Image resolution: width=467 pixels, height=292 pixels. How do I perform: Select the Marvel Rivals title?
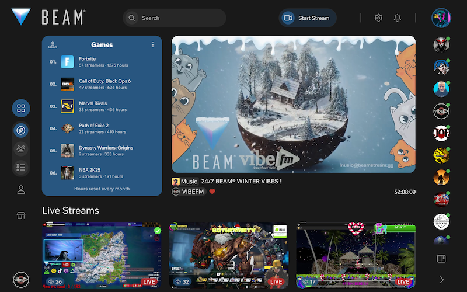coord(93,103)
